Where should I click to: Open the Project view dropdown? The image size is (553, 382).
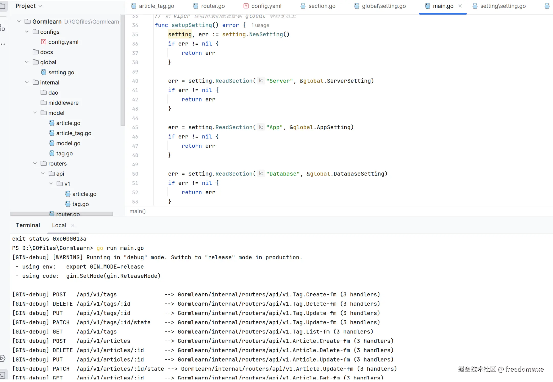29,6
